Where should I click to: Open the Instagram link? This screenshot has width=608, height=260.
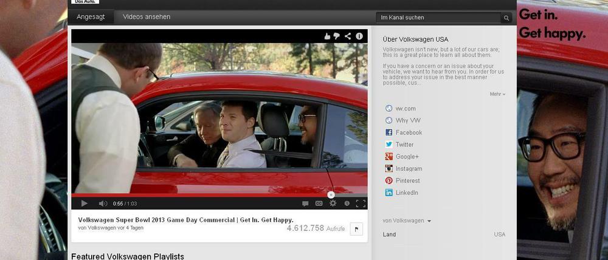point(409,168)
